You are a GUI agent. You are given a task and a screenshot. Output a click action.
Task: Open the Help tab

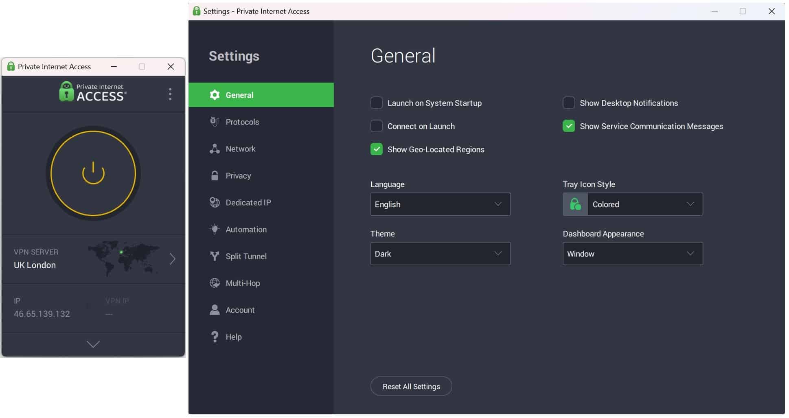pos(261,337)
